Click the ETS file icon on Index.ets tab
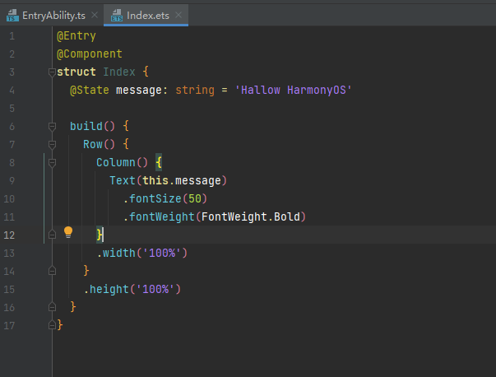 [117, 15]
